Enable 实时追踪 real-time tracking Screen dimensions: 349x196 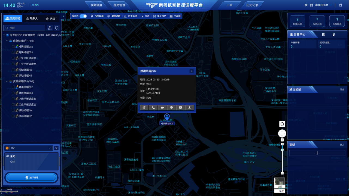(114, 16)
